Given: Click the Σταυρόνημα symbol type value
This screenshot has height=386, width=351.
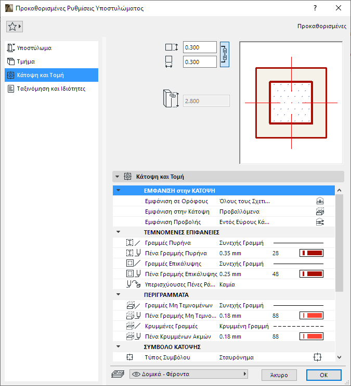Looking at the screenshot, I should click(x=237, y=357).
